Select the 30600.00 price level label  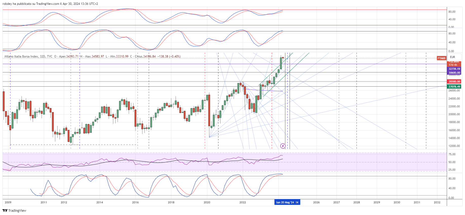pyautogui.click(x=454, y=73)
